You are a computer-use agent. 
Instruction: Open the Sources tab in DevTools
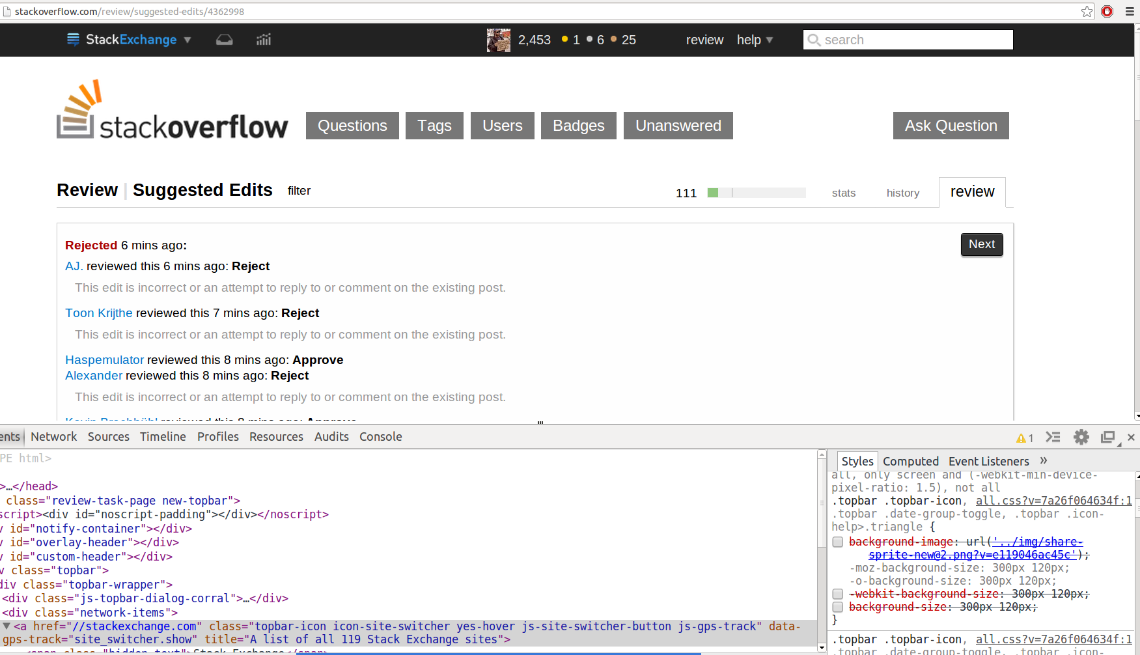(x=109, y=437)
